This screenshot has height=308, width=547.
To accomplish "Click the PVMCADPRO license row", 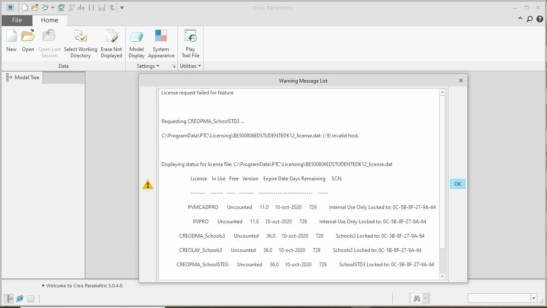I will click(312, 207).
